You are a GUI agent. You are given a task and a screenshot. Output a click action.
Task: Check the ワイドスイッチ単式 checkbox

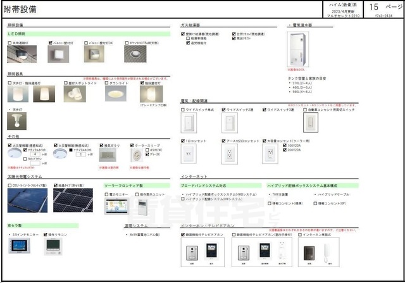[183, 110]
